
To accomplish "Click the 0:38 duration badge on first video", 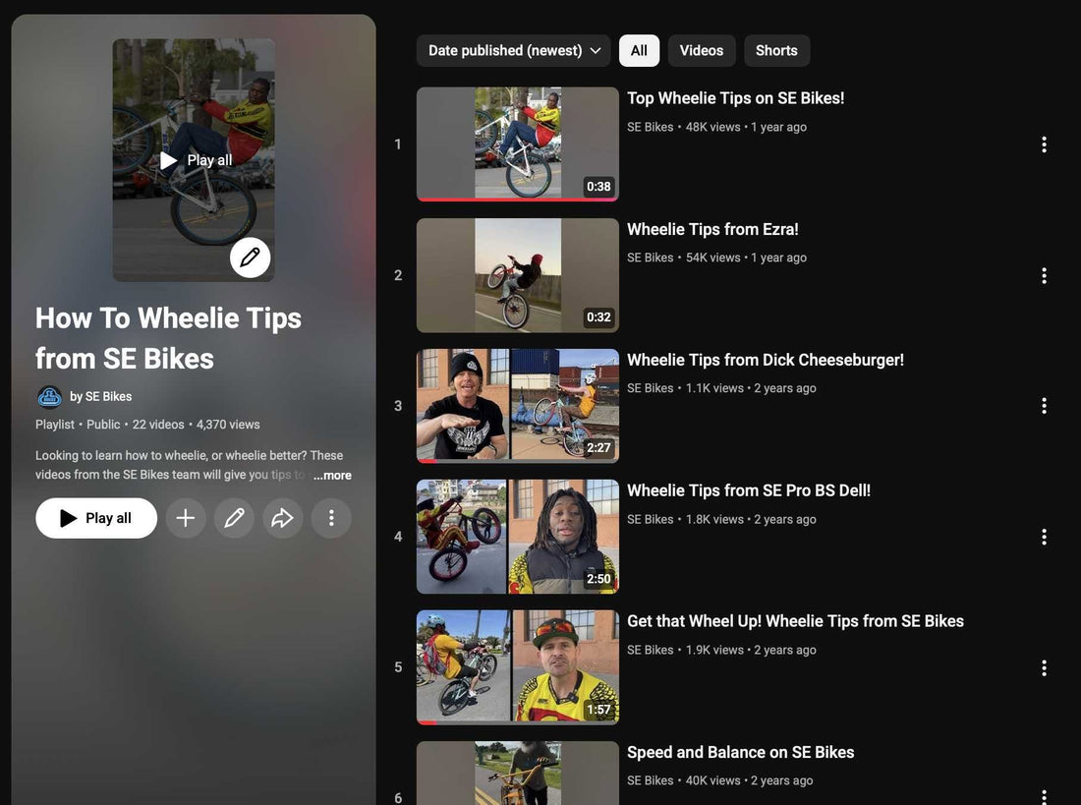I will pyautogui.click(x=598, y=186).
